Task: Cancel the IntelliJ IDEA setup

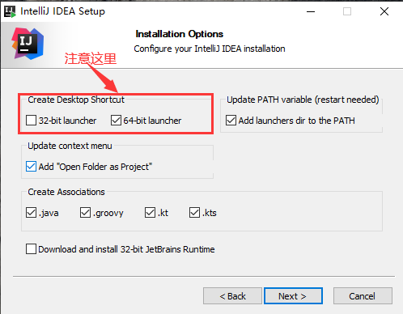Action: pyautogui.click(x=363, y=296)
